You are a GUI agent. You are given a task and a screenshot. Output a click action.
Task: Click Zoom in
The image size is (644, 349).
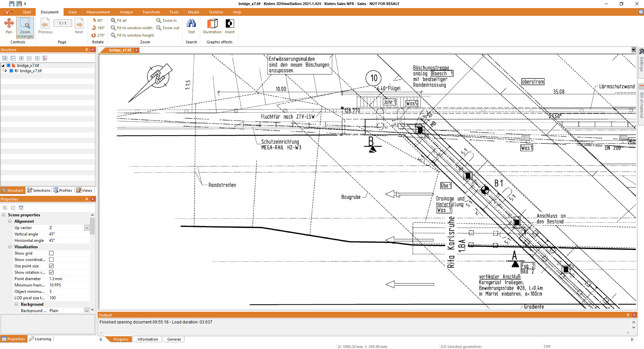pyautogui.click(x=167, y=20)
